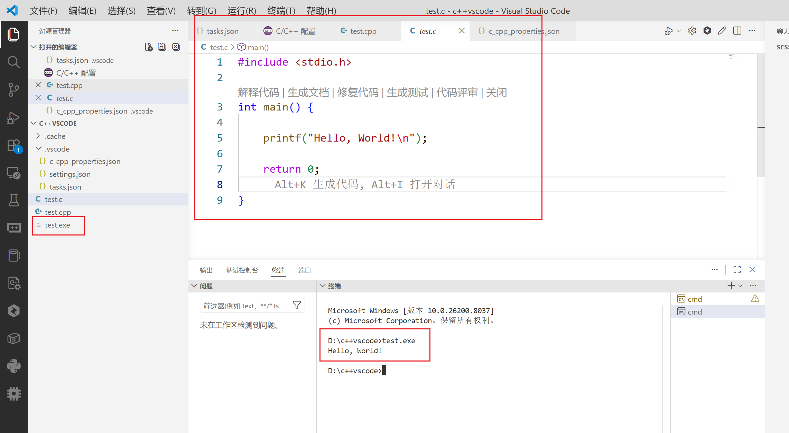This screenshot has height=433, width=789.
Task: Open the new terminal launch profile dropdown
Action: (740, 286)
